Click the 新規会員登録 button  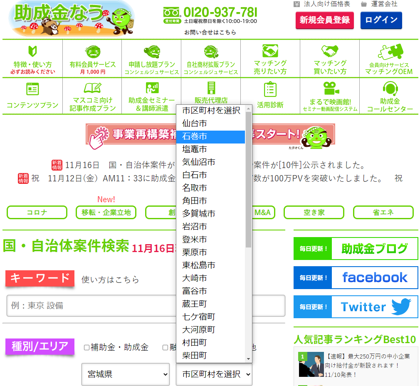[x=324, y=20]
